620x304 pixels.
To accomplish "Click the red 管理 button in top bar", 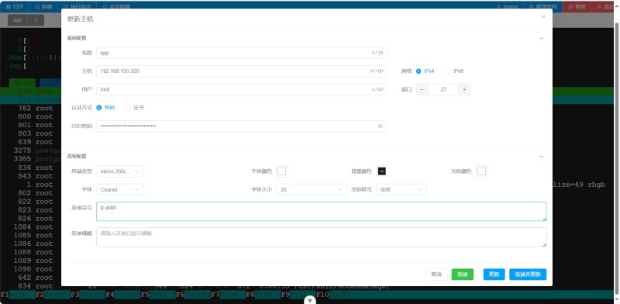I will (577, 7).
